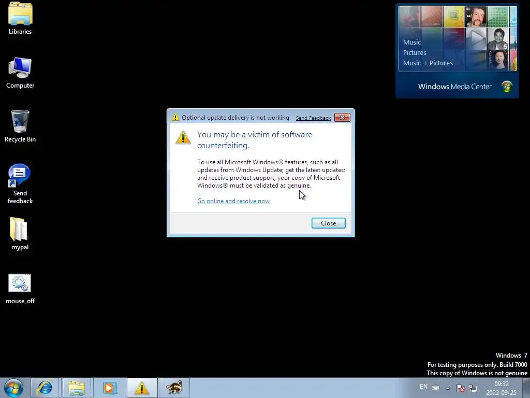Click the on-screen keyboard tray icon
The width and height of the screenshot is (530, 398).
click(x=435, y=388)
